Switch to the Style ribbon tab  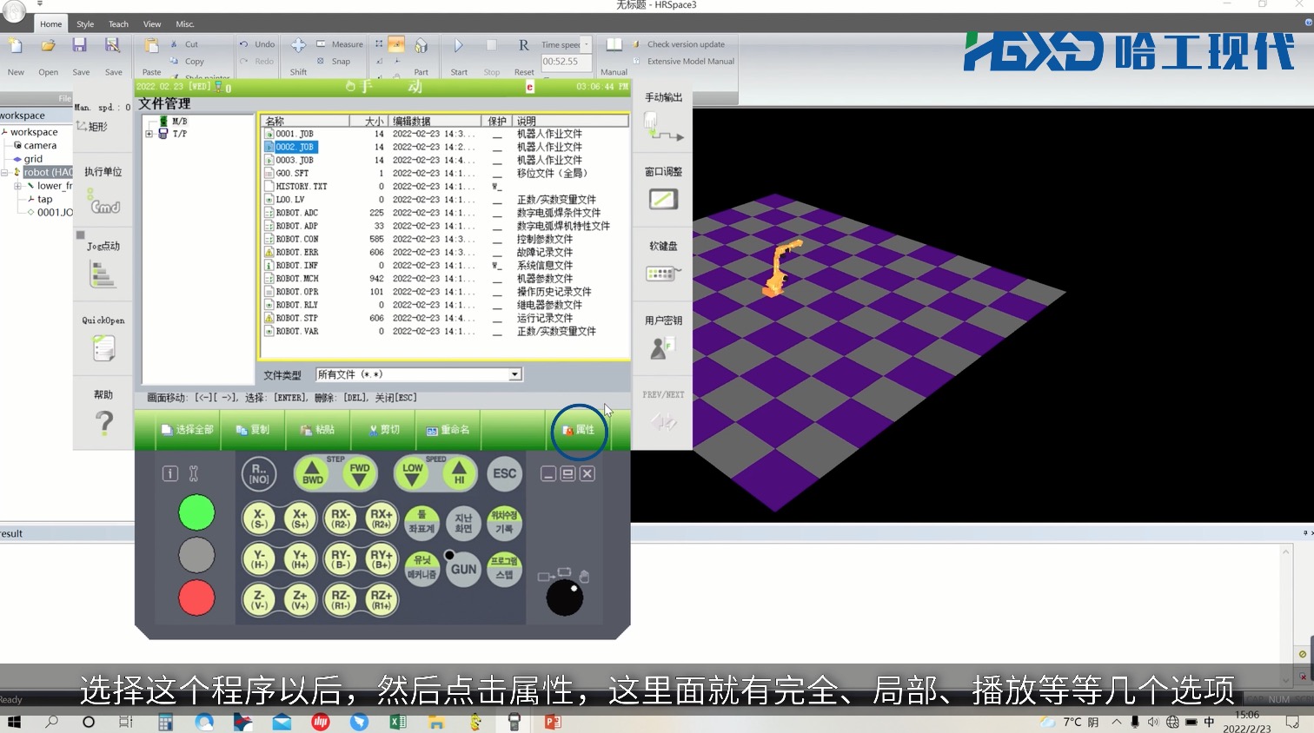(85, 24)
